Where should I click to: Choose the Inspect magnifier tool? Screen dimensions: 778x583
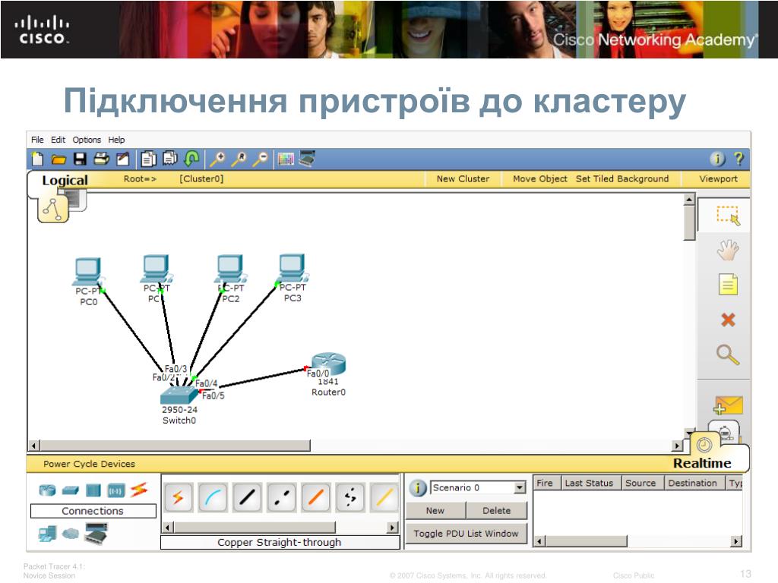coord(728,355)
